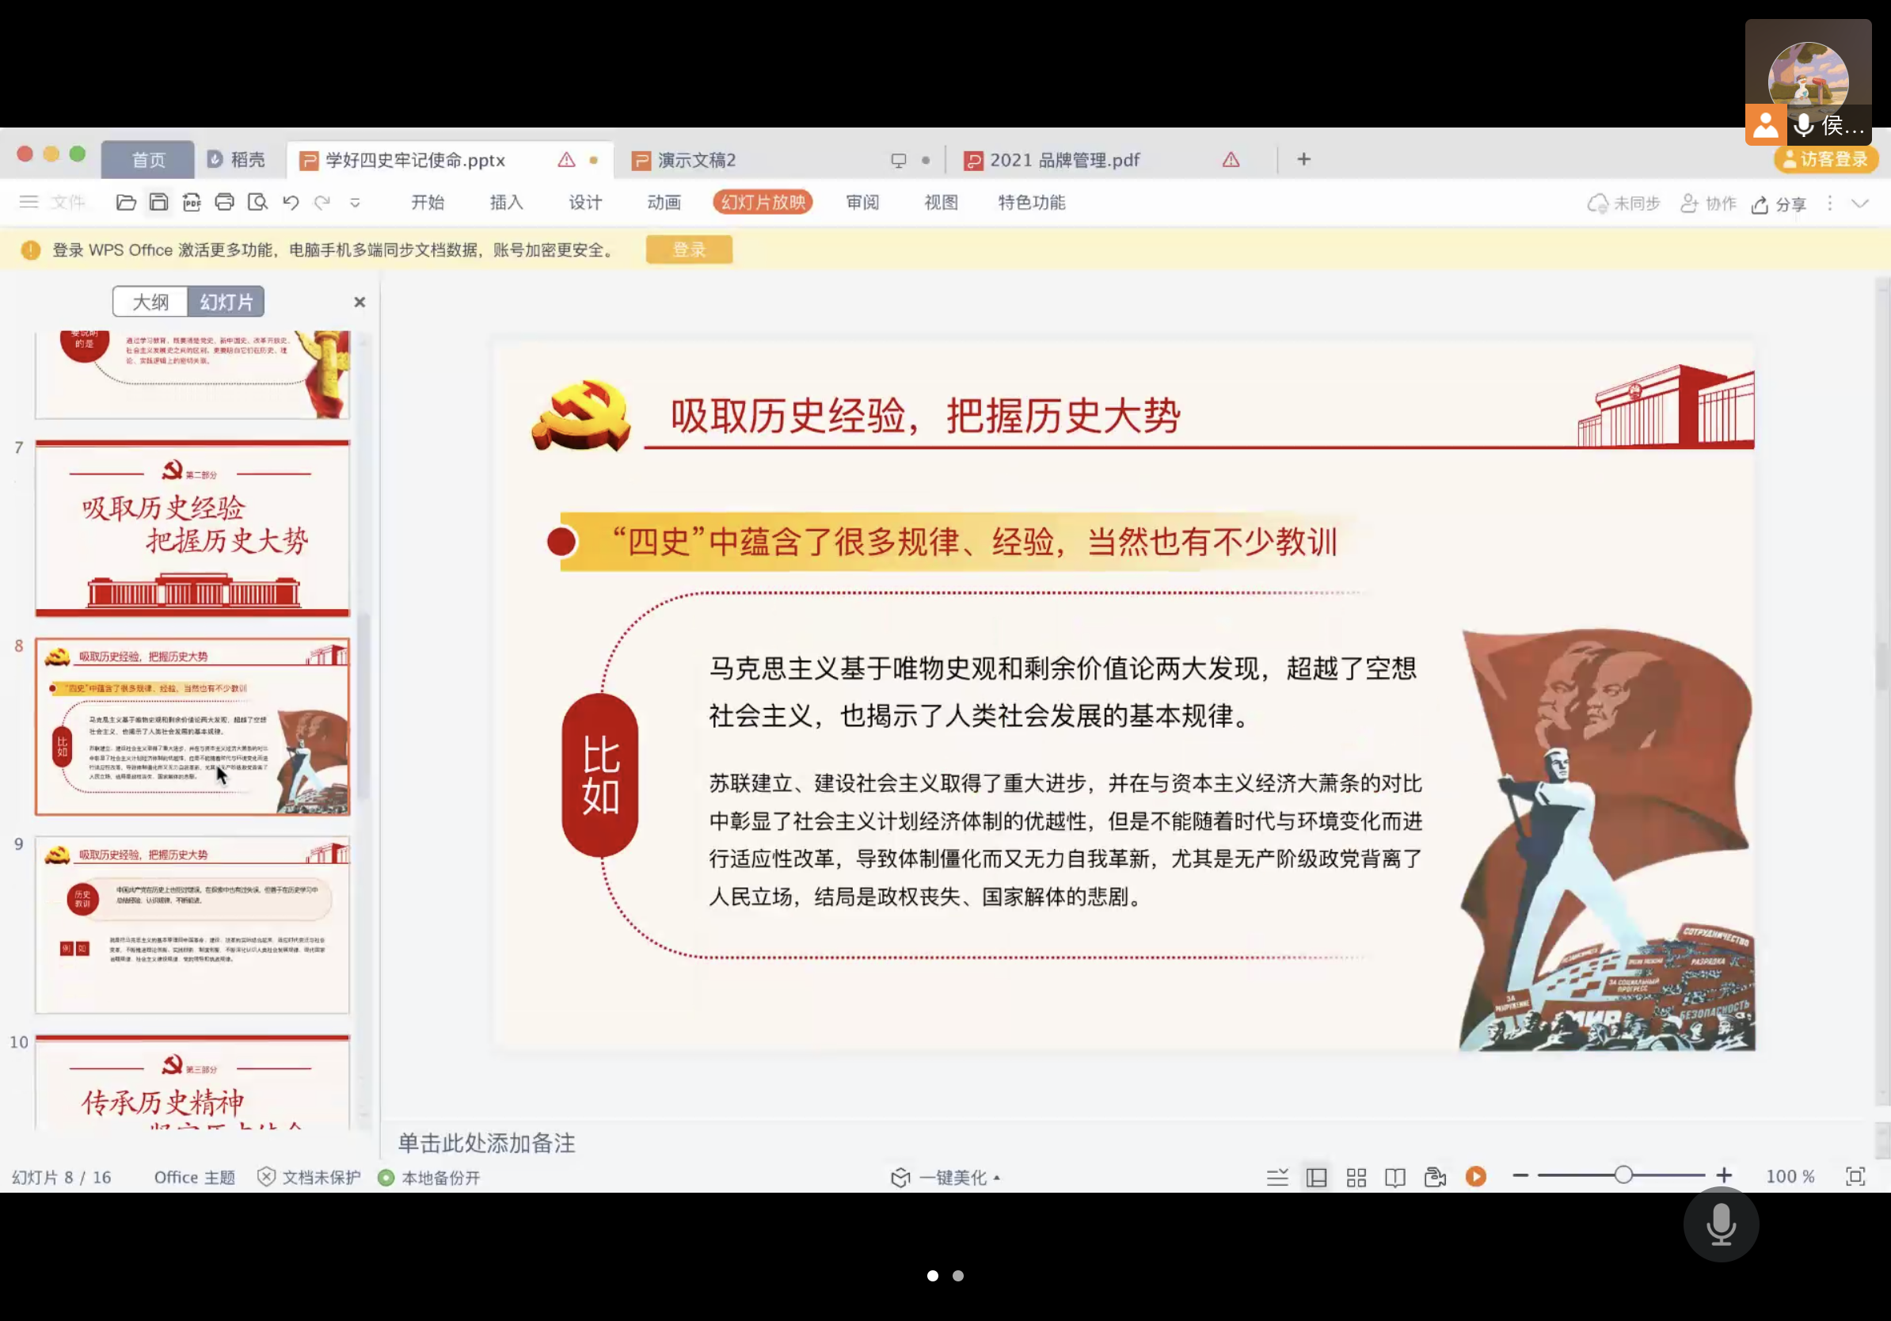Start slideshow from the status bar play icon
Image resolution: width=1891 pixels, height=1321 pixels.
(1474, 1177)
